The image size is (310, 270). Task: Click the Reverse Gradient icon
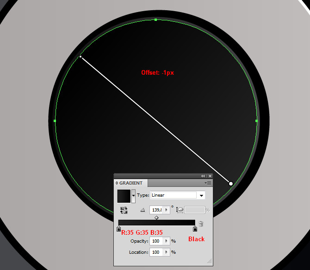point(124,210)
